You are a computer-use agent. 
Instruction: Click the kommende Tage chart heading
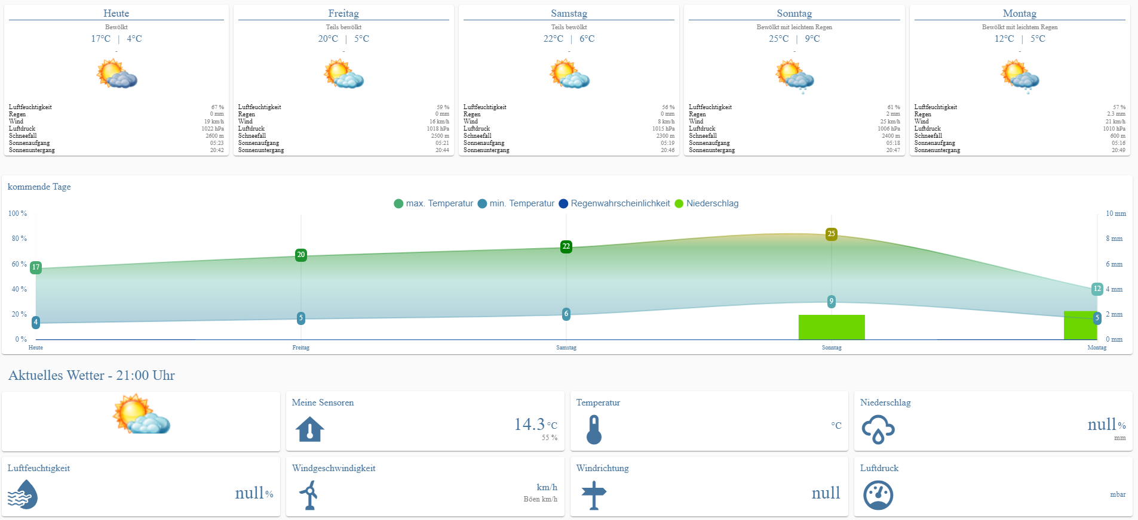pos(39,187)
